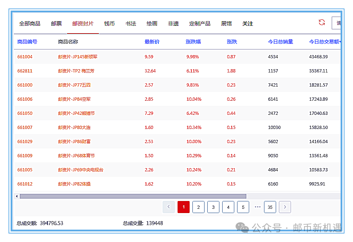Switch to the 展馆 tab

[x=226, y=24]
